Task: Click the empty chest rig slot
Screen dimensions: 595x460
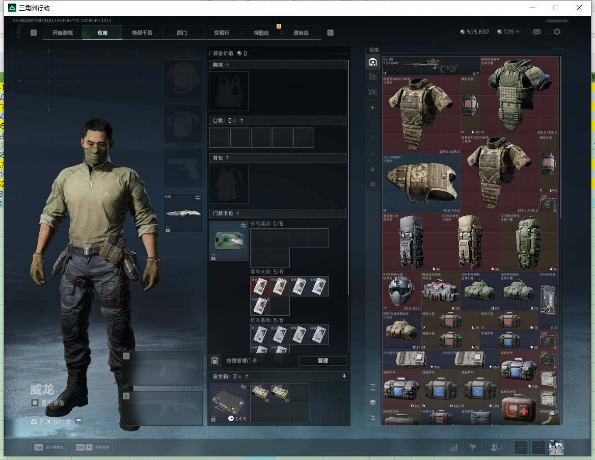Action: click(229, 91)
